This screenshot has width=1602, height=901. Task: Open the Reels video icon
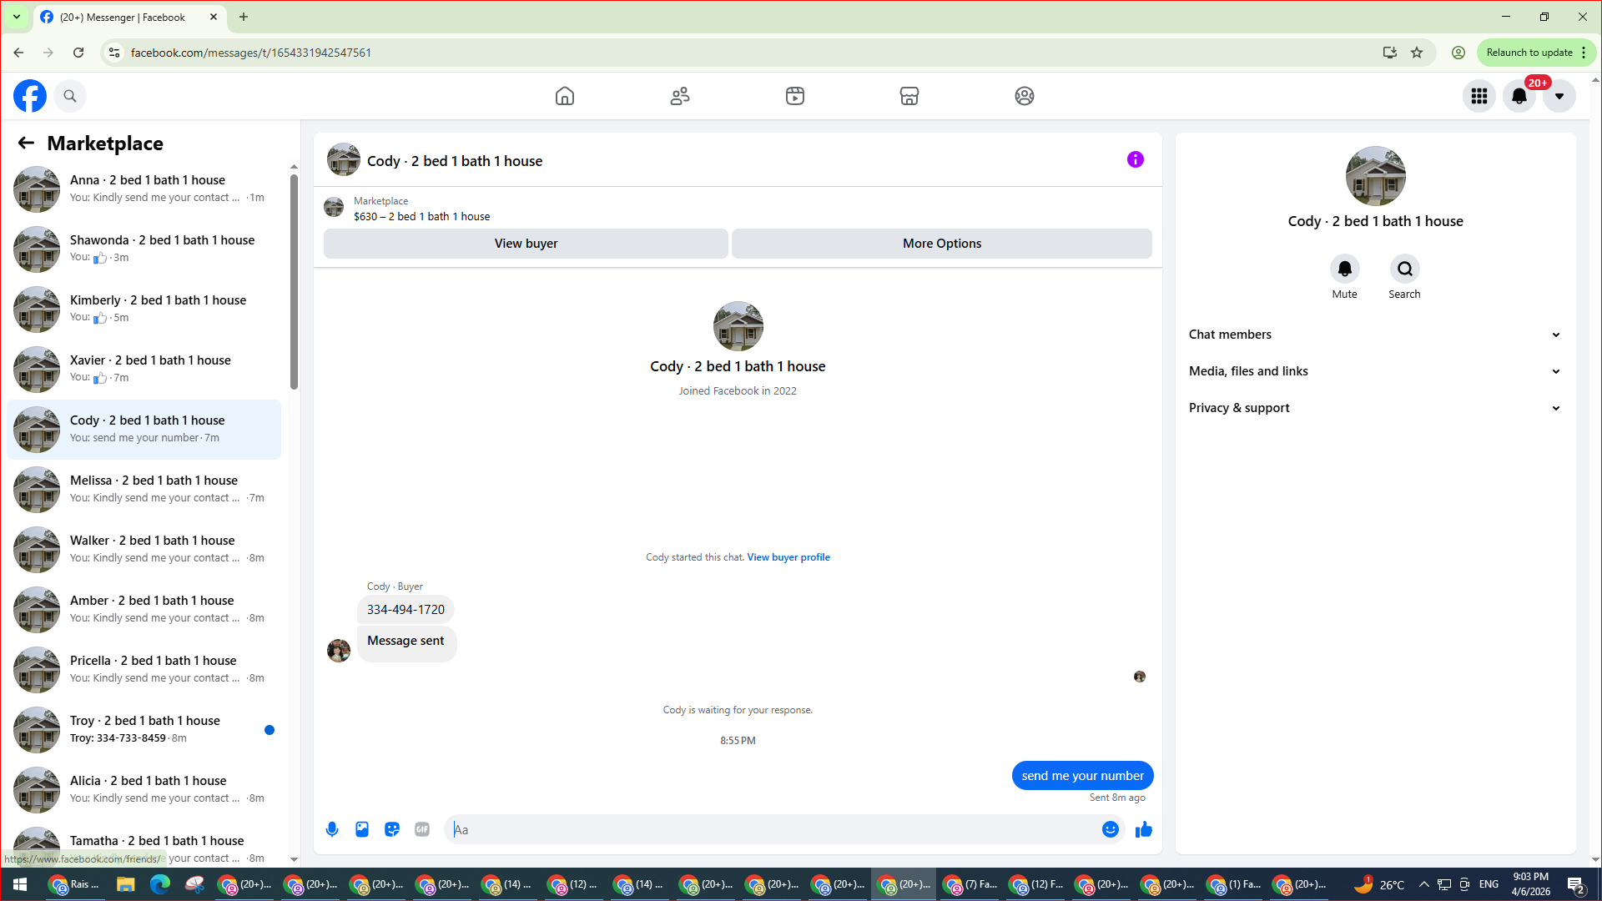[x=795, y=96]
